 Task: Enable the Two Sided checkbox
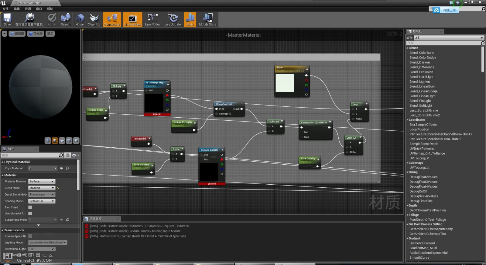click(30, 207)
